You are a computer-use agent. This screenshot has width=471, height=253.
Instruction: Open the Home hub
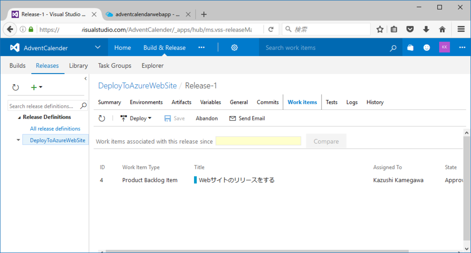122,47
